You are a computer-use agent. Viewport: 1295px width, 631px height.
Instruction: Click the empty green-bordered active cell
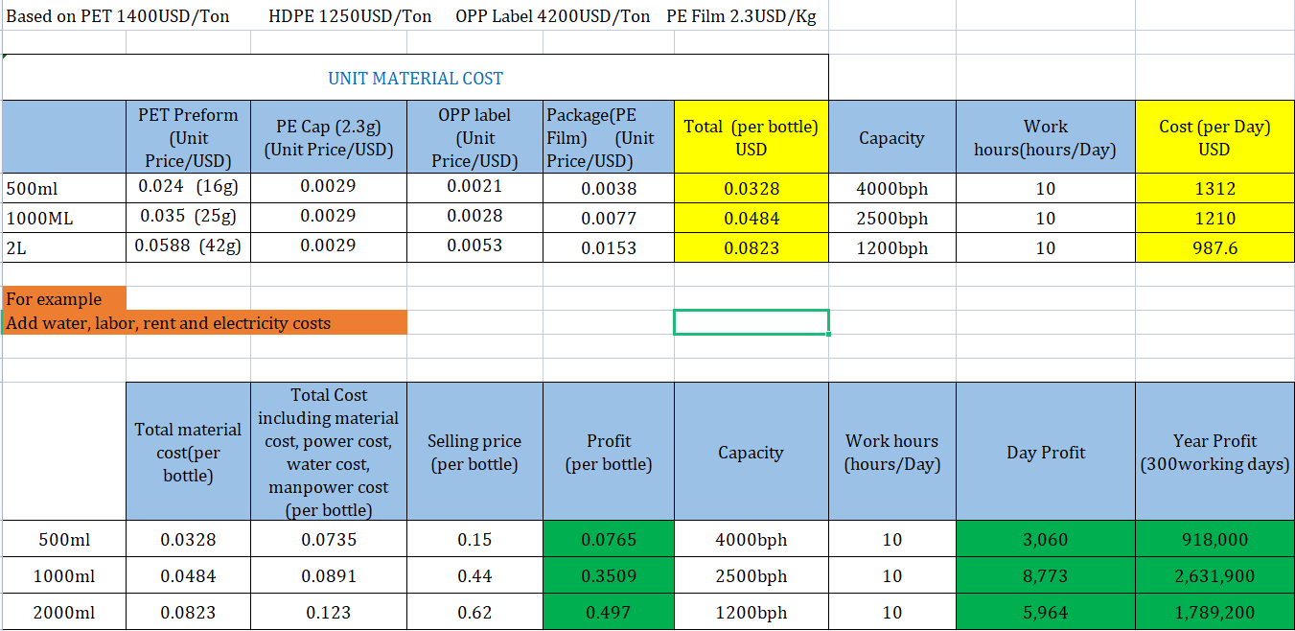(x=751, y=322)
